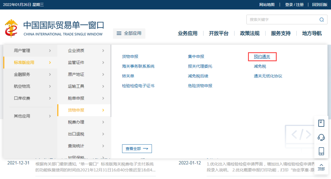The image size is (331, 179).
Task: Expand the 舱单申报 arrow
Action: click(x=103, y=98)
